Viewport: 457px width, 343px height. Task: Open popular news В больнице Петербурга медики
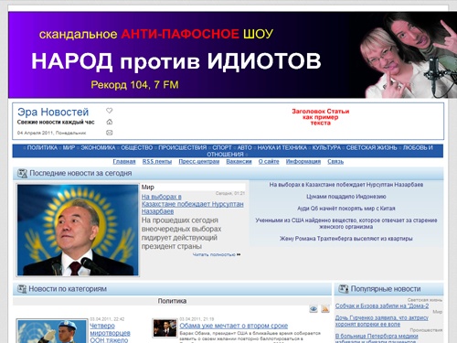[377, 338]
